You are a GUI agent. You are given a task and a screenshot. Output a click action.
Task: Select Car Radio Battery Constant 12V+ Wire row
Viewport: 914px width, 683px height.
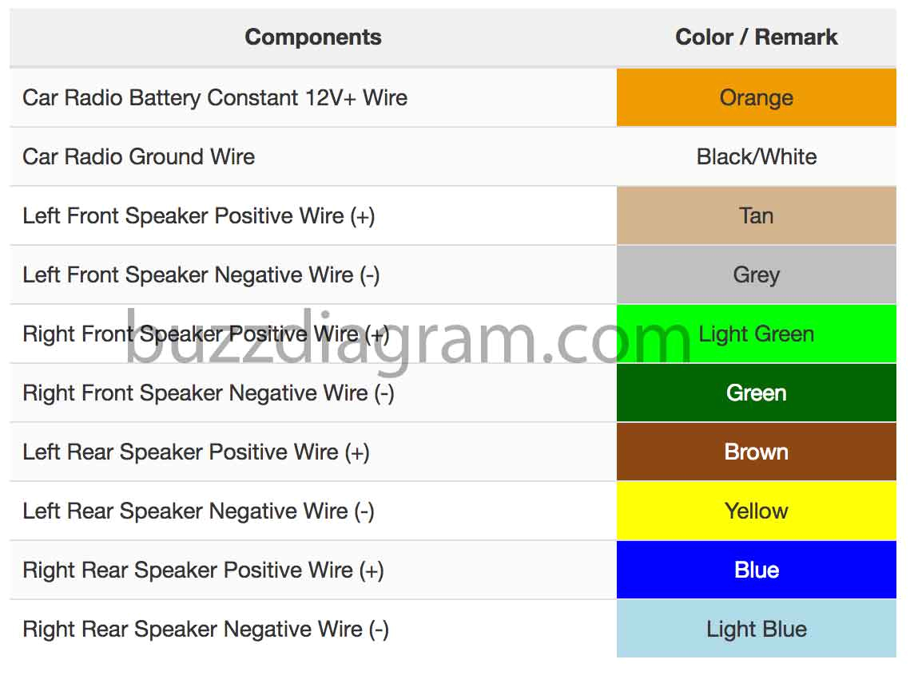[x=215, y=97]
